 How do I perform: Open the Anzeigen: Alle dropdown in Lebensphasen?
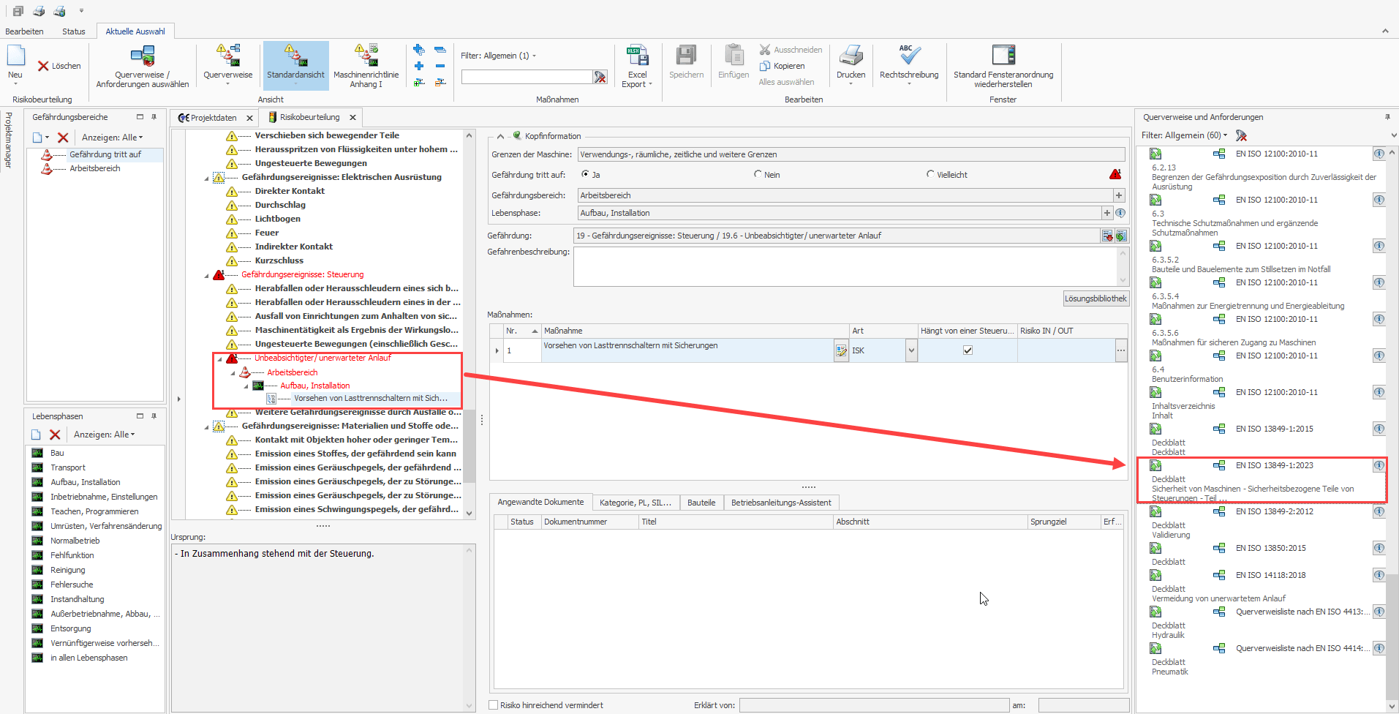click(x=104, y=435)
